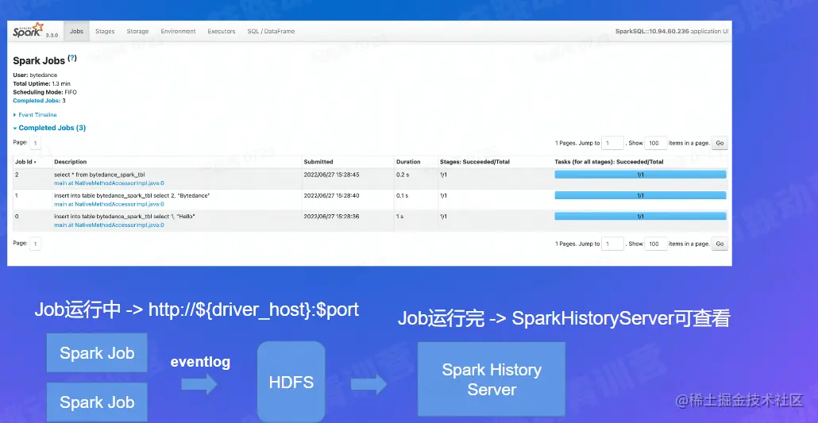The image size is (818, 423).
Task: Click the Spark History Server diagram box
Action: [x=492, y=379]
